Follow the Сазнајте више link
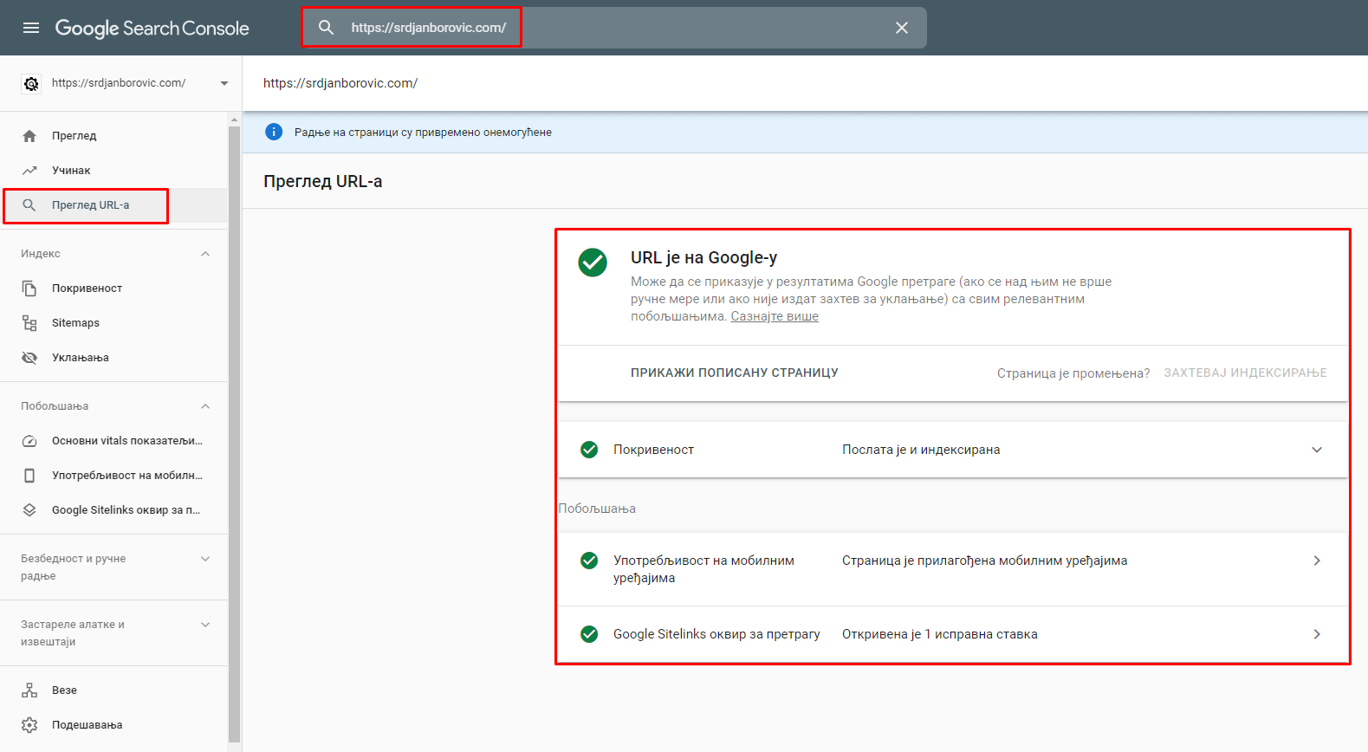The width and height of the screenshot is (1368, 752). click(775, 316)
